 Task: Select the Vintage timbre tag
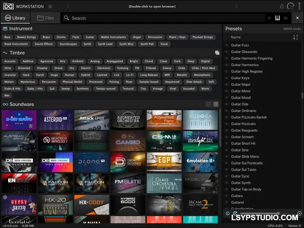(157, 89)
